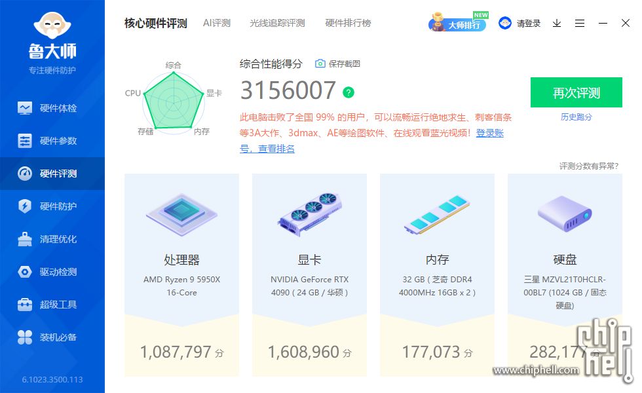The width and height of the screenshot is (642, 393).
Task: Open 硬件参数 in the sidebar
Action: pos(52,141)
